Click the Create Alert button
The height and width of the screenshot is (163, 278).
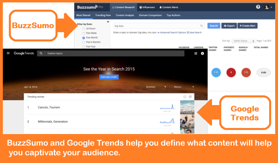click(247, 26)
